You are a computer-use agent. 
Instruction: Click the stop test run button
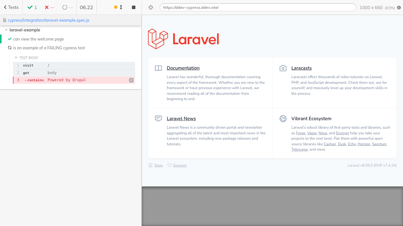point(133,7)
